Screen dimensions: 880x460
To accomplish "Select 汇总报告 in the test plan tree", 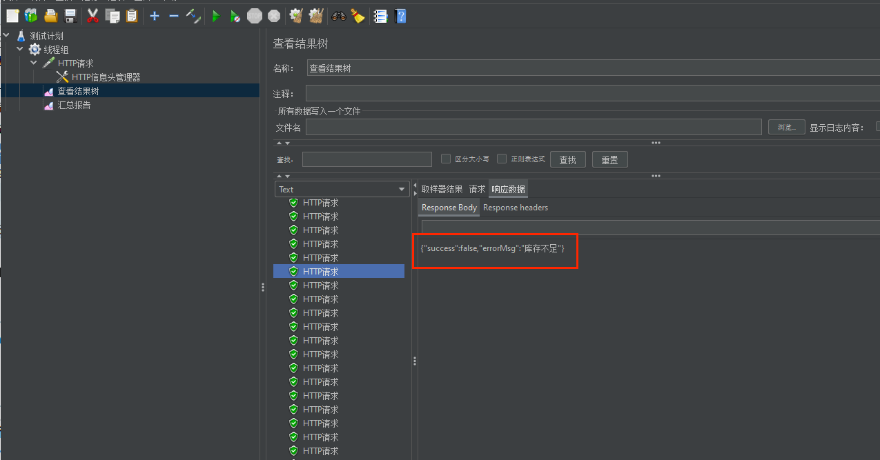I will 74,105.
